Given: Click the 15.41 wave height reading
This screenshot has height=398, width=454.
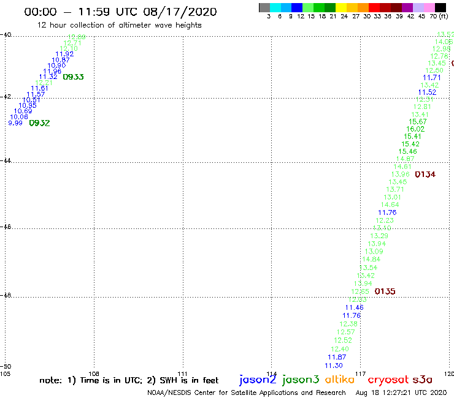Looking at the screenshot, I should click(x=412, y=137).
